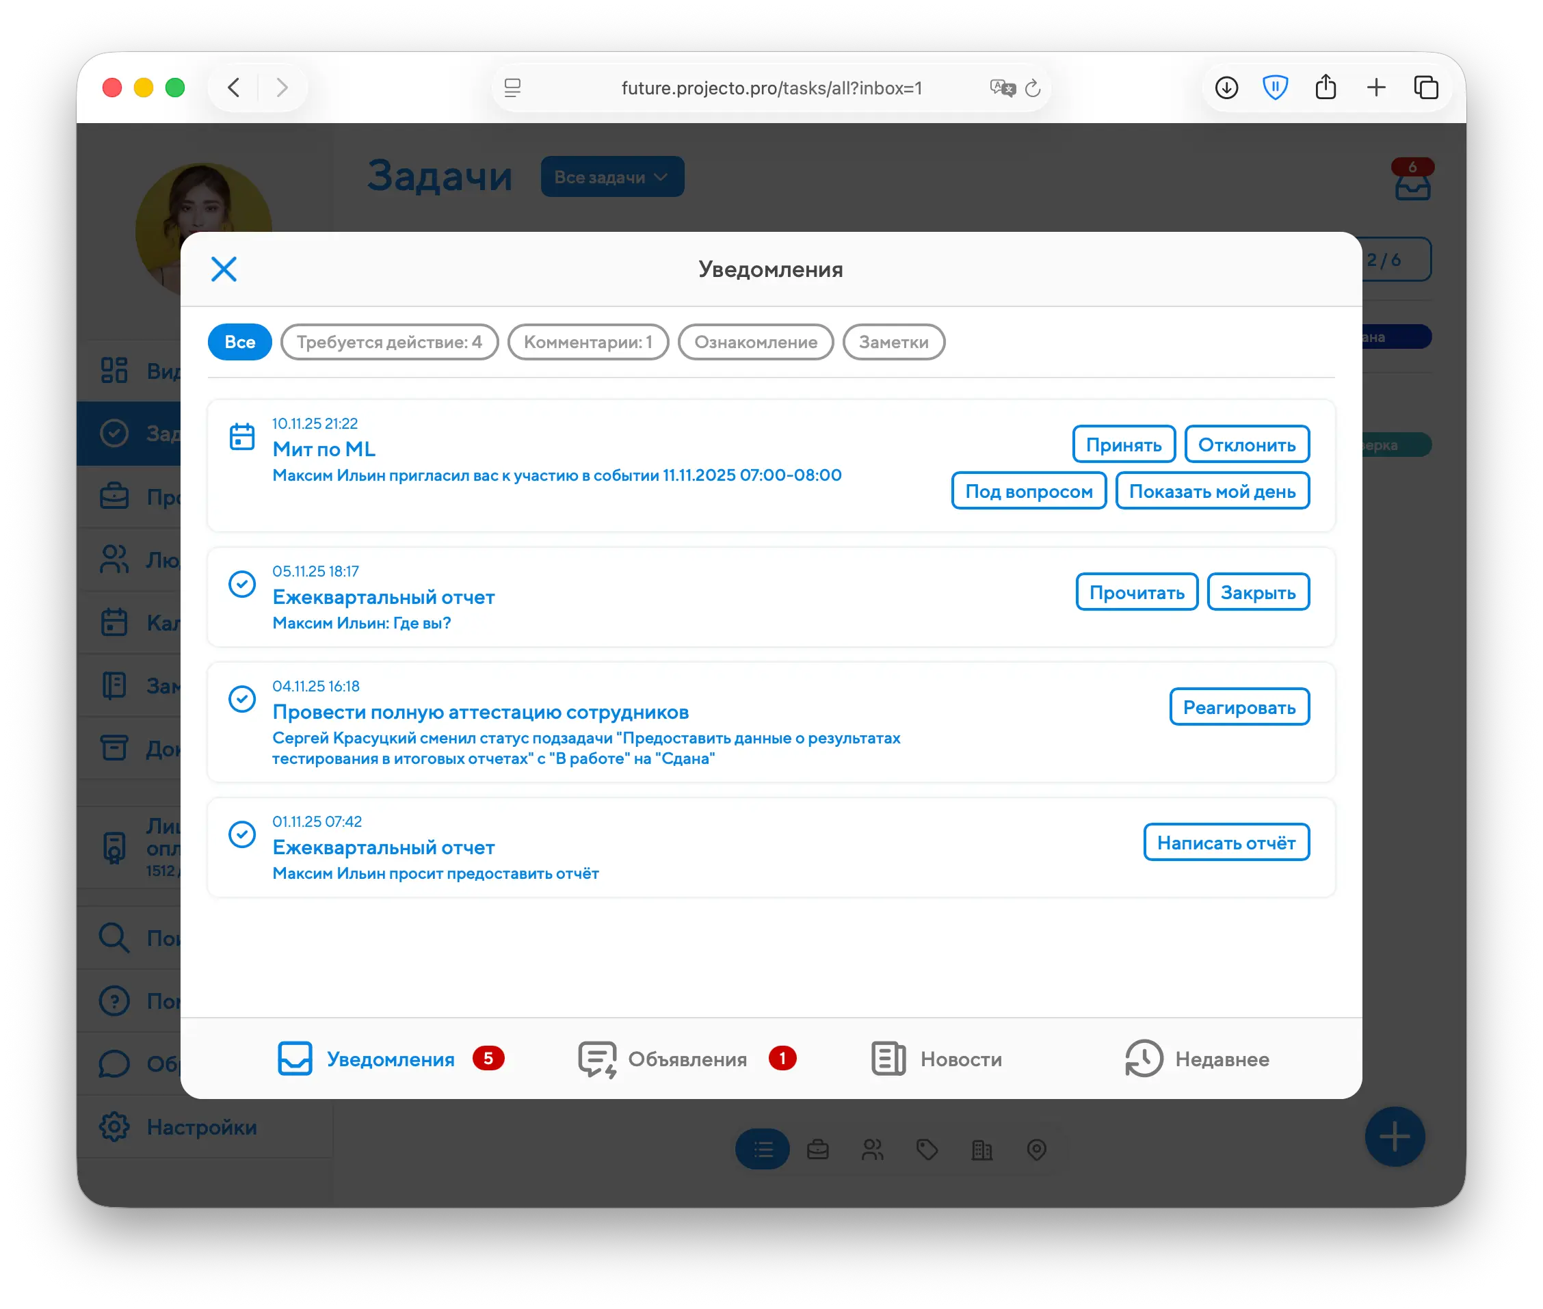Click checkmark icon next to 05.11.25 notification
Screen dimensions: 1543x1309
pos(242,584)
